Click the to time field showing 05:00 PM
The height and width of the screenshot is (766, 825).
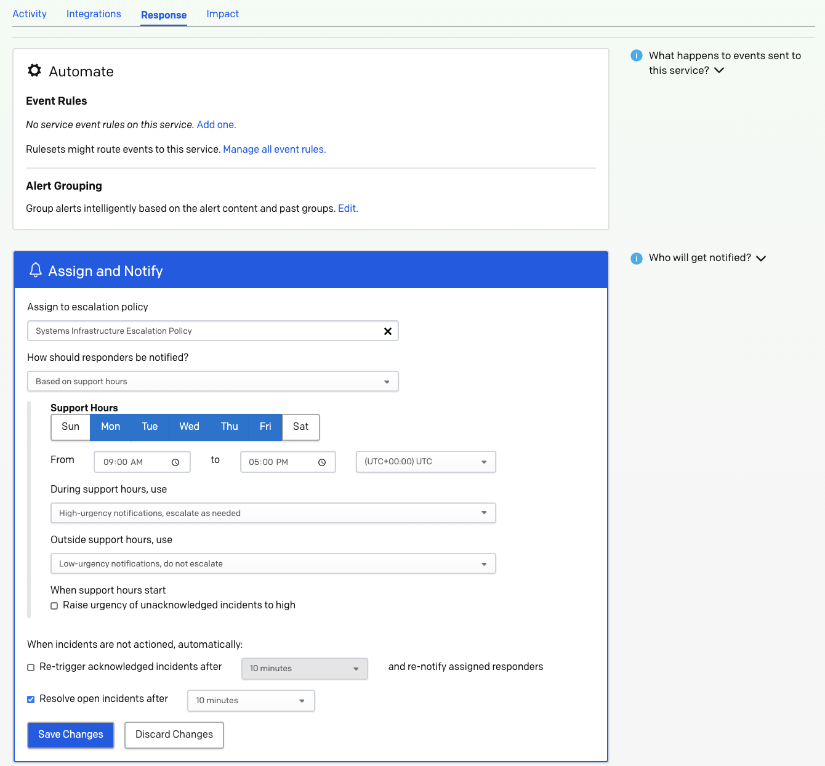[288, 462]
